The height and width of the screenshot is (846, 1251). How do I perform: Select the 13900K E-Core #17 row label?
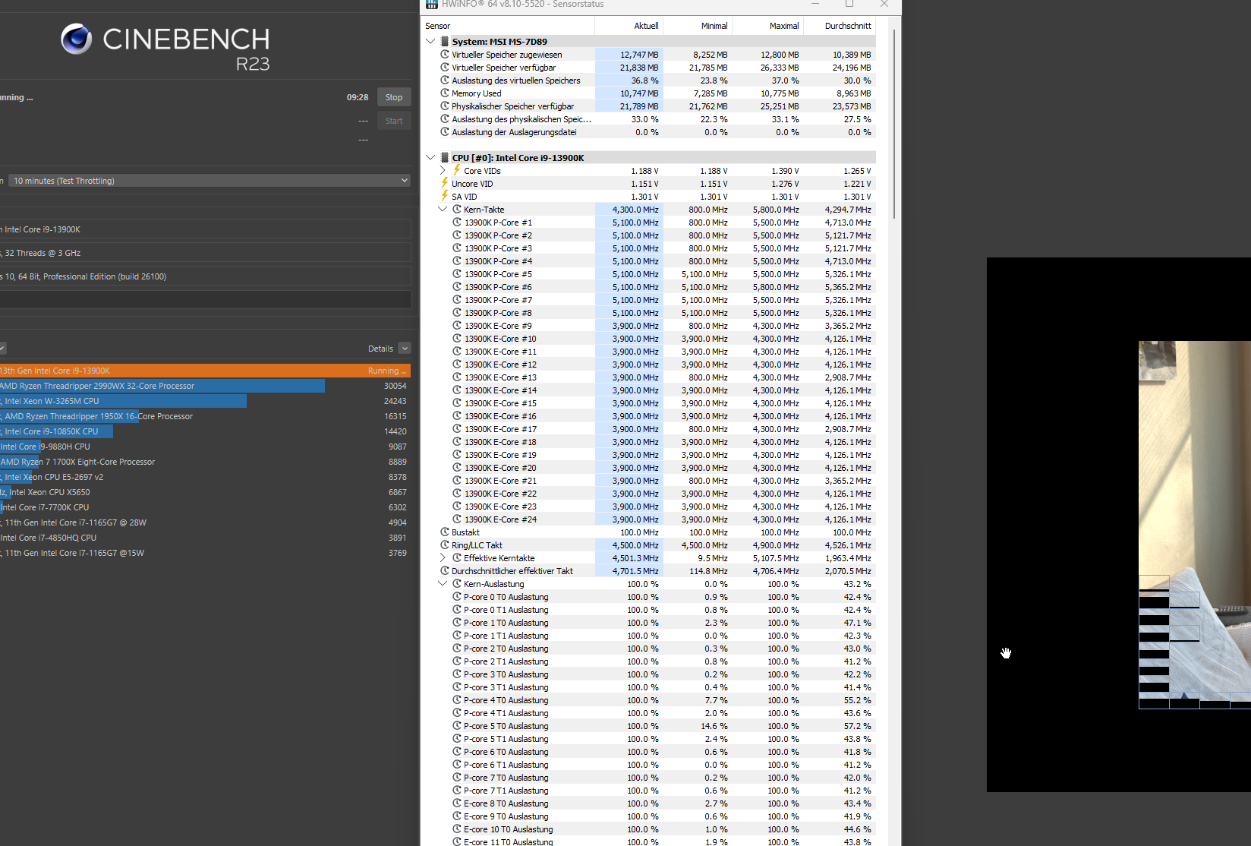point(500,429)
